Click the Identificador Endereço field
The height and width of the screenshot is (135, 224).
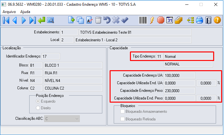point(51,57)
